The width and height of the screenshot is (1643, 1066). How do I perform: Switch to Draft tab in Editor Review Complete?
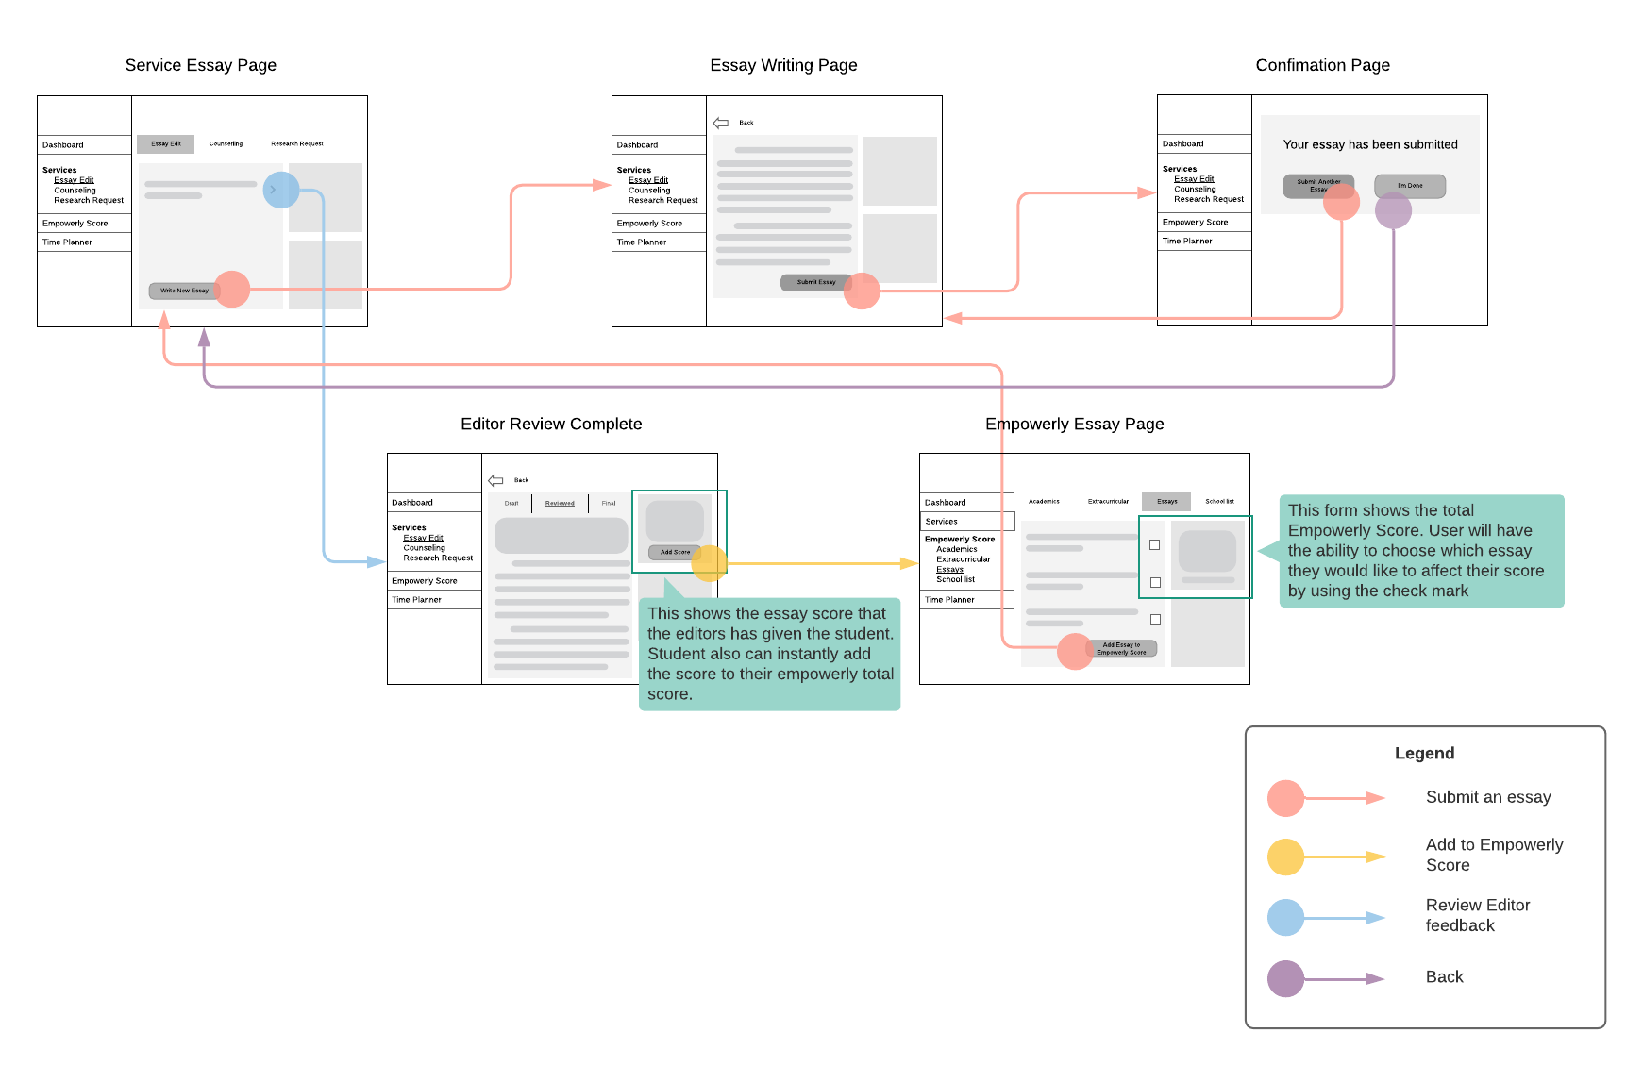511,503
